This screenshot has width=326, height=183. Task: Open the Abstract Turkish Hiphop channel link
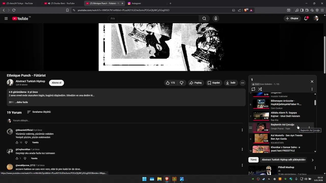(30, 81)
